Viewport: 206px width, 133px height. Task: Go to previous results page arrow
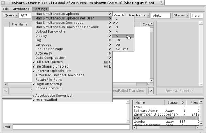[6, 90]
